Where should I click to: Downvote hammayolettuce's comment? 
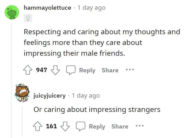pos(54,70)
